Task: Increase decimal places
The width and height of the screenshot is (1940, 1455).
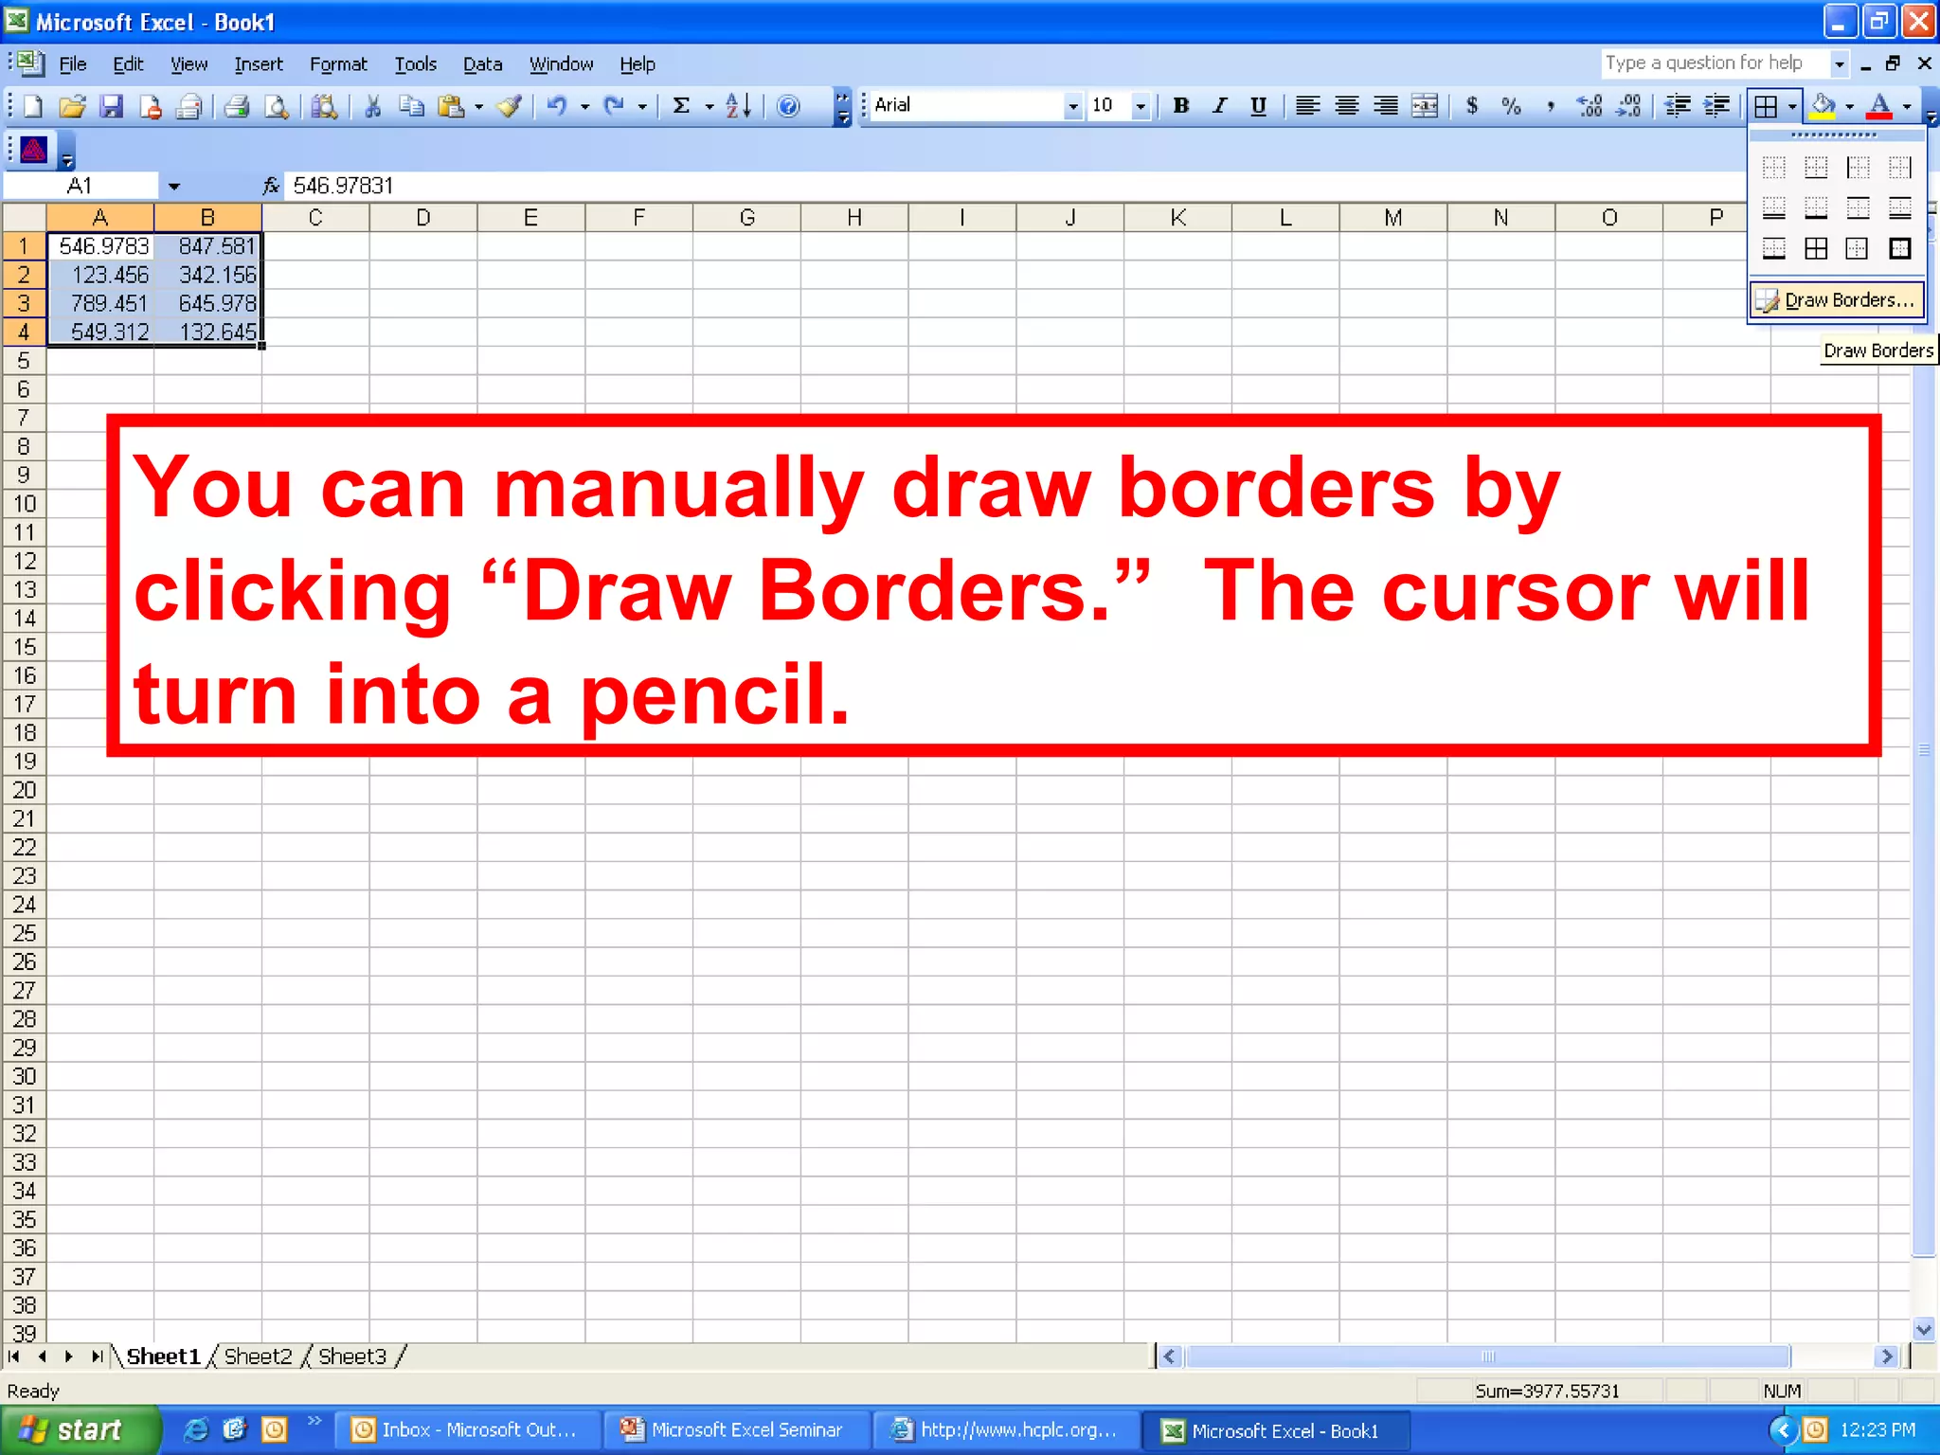Action: pos(1590,106)
